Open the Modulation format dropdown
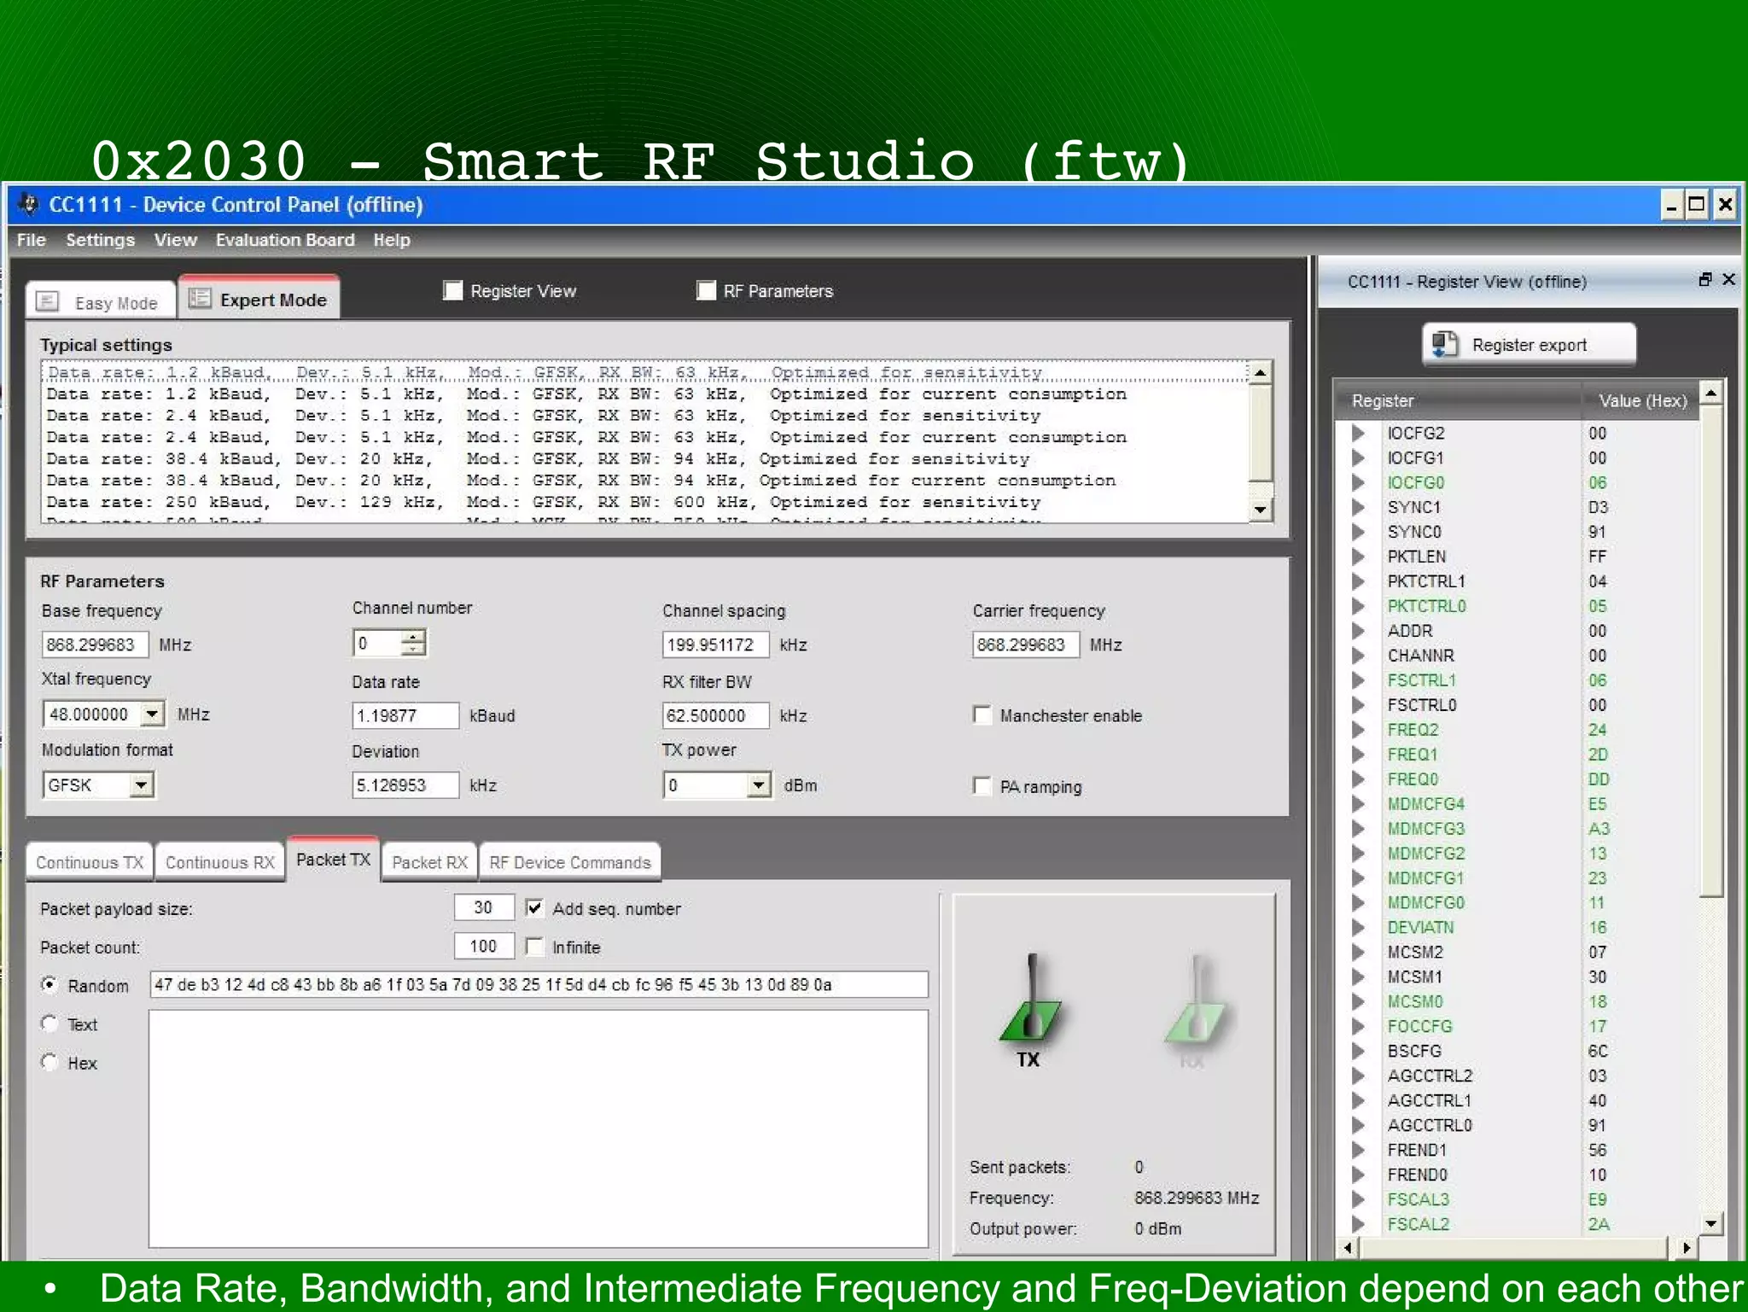 tap(142, 784)
